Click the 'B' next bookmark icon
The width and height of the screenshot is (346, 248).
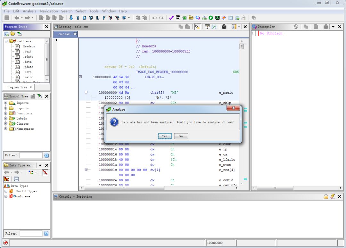click(x=124, y=18)
